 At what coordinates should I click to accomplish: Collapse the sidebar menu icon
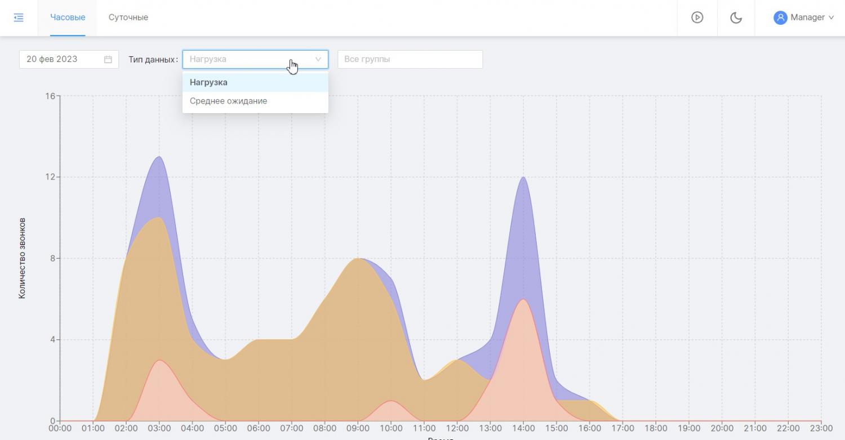click(19, 17)
